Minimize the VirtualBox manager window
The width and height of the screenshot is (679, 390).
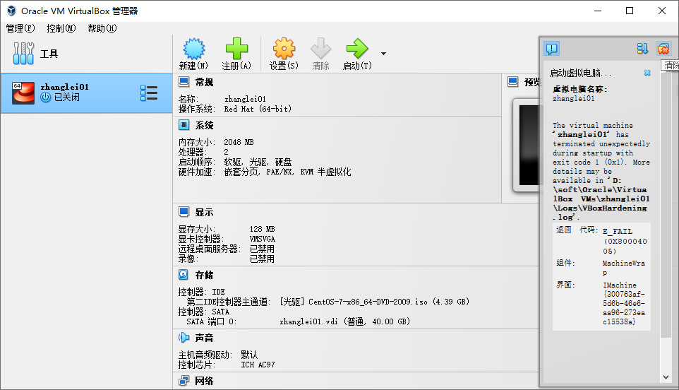[598, 11]
